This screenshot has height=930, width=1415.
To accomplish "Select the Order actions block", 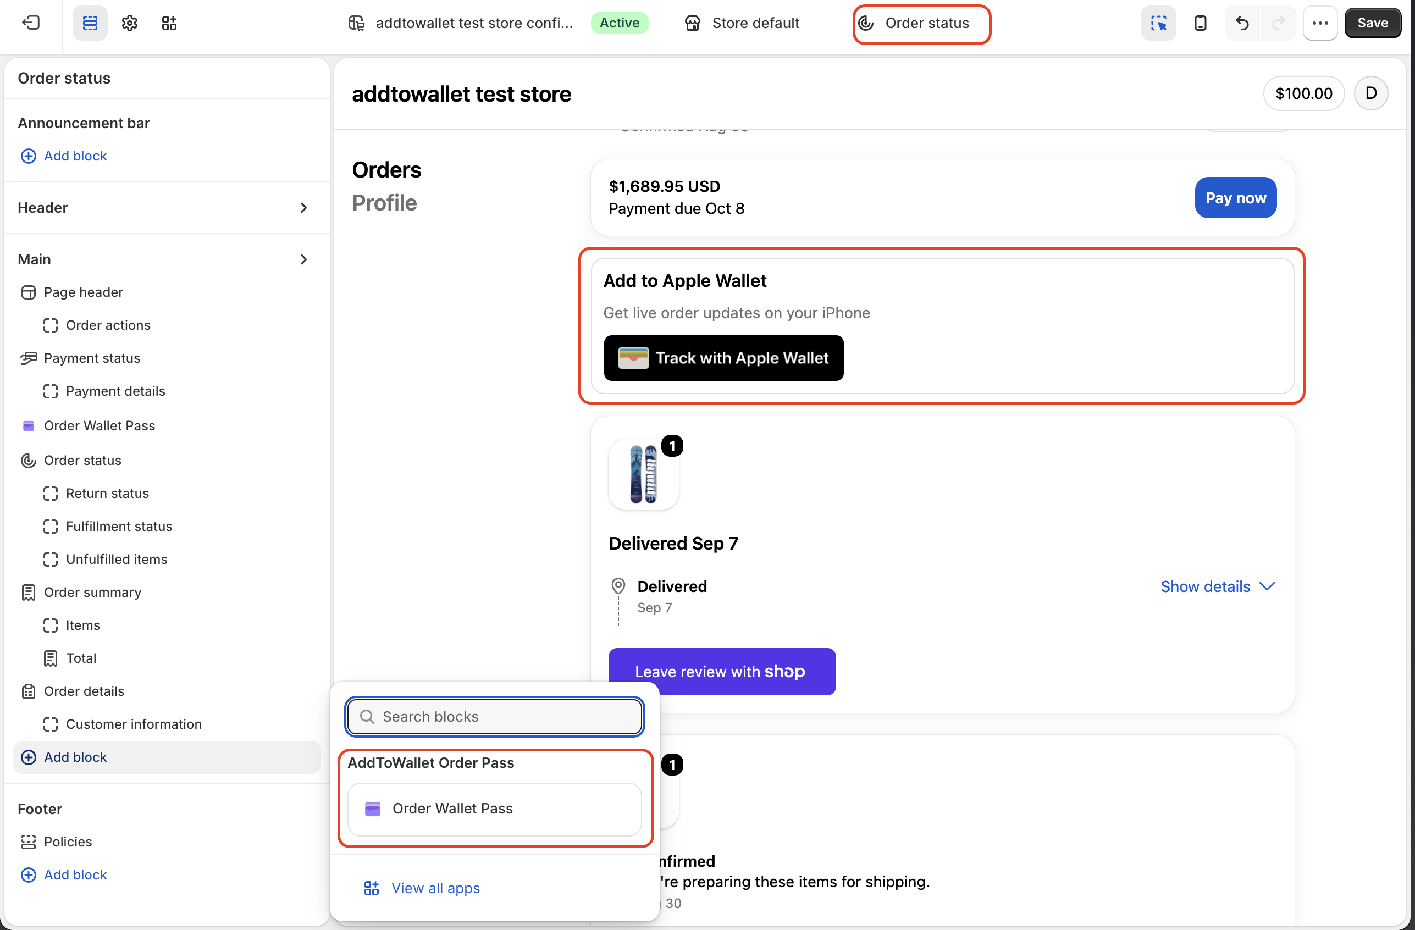I will tap(108, 325).
